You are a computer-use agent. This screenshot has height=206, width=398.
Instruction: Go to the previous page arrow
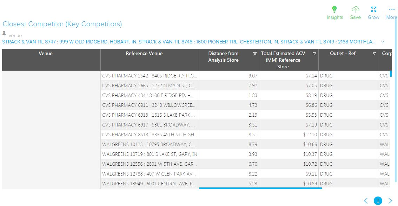tap(366, 201)
